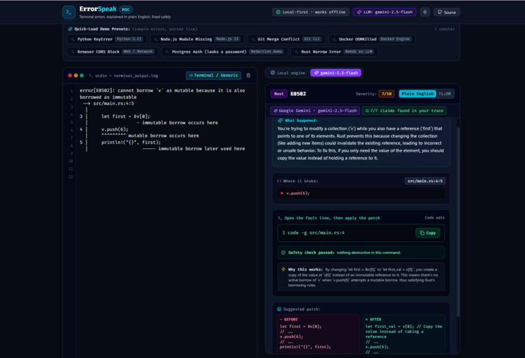Load the Postgres Auth preset
Screen dimensions: 525x358
pyautogui.click(x=224, y=51)
